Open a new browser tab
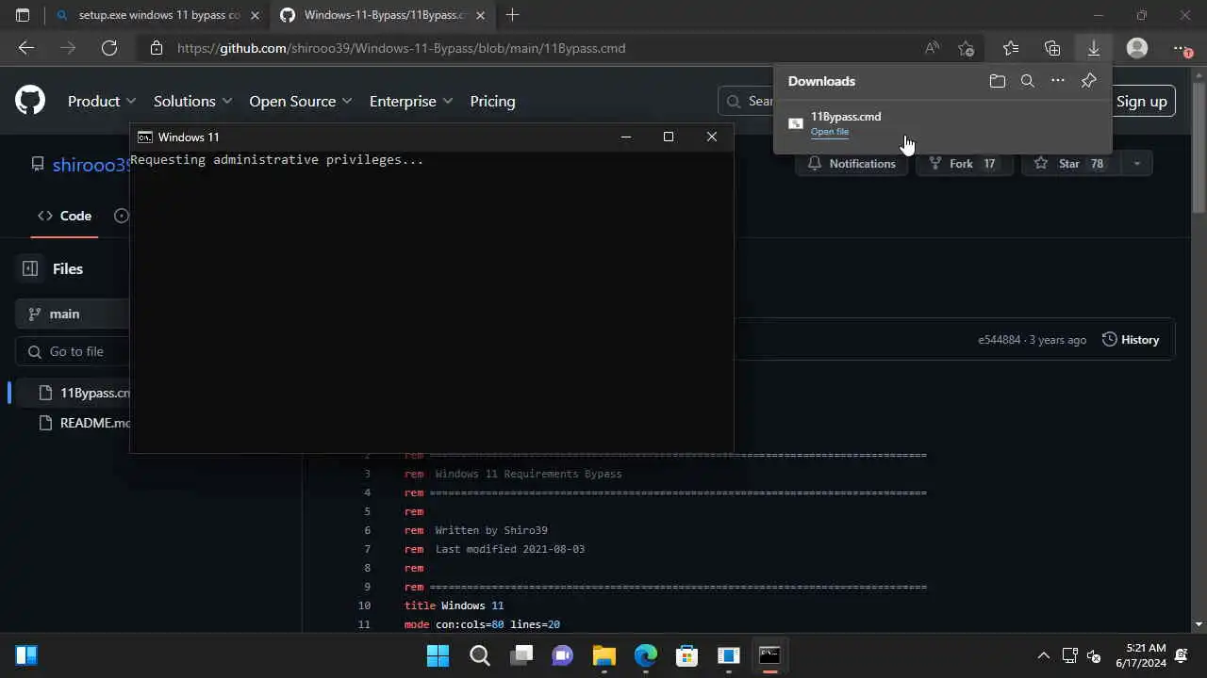This screenshot has height=678, width=1207. [513, 15]
